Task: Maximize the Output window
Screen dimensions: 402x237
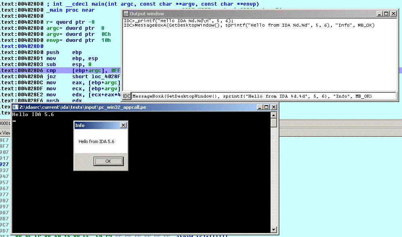Action: (386, 14)
